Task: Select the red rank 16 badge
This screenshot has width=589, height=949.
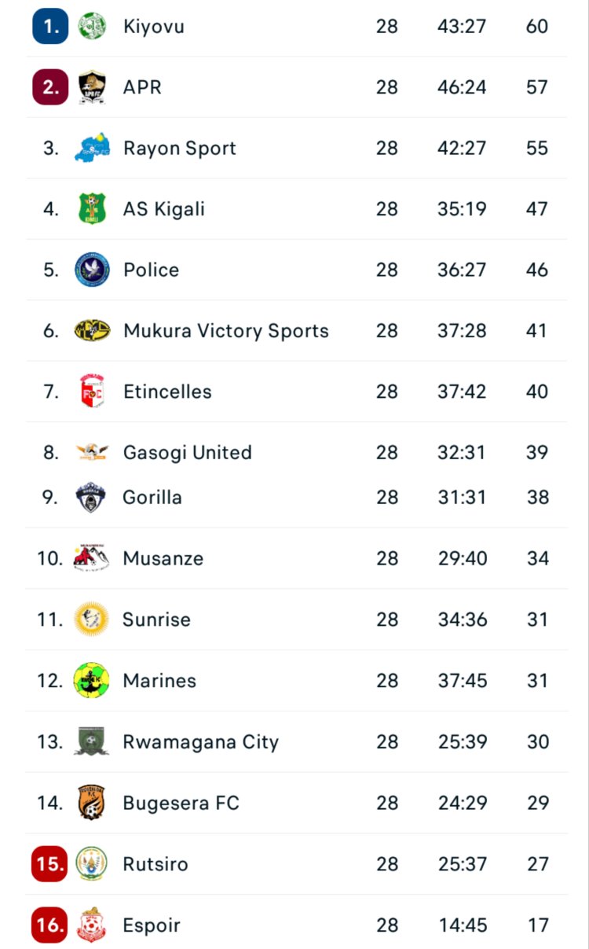Action: 49,925
